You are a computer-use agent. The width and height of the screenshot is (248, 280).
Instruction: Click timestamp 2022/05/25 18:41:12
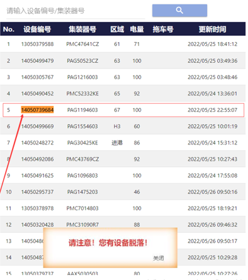(x=212, y=44)
